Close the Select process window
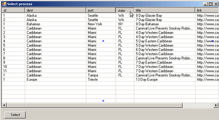Image resolution: width=219 pixels, height=120 pixels. [216, 4]
